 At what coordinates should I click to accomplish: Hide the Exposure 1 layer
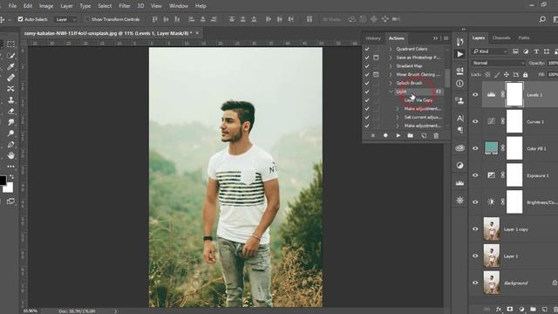tap(475, 175)
